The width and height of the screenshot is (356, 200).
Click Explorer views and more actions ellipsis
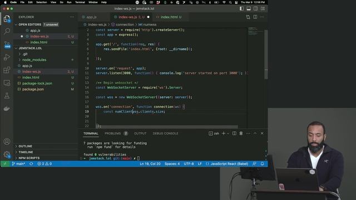tap(72, 17)
